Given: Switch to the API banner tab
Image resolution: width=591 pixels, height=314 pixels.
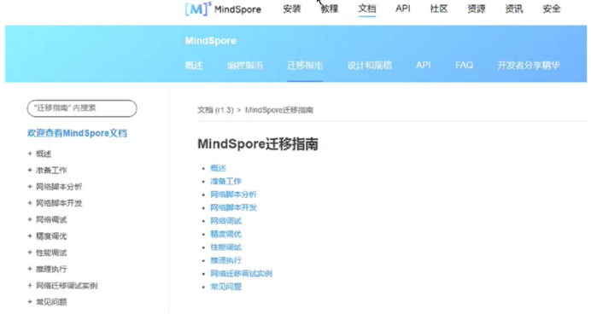Looking at the screenshot, I should (x=424, y=65).
